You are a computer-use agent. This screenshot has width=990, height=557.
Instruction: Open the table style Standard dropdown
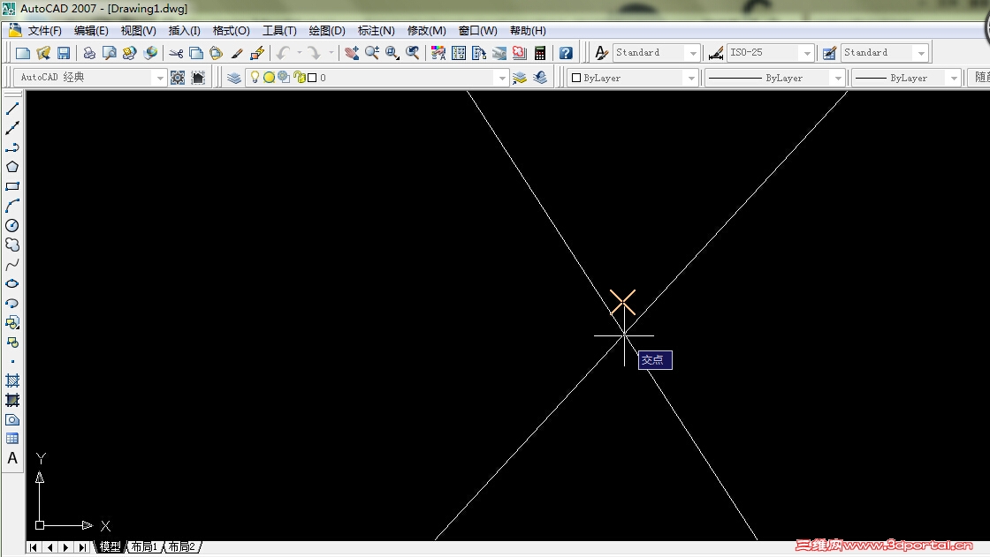[920, 53]
